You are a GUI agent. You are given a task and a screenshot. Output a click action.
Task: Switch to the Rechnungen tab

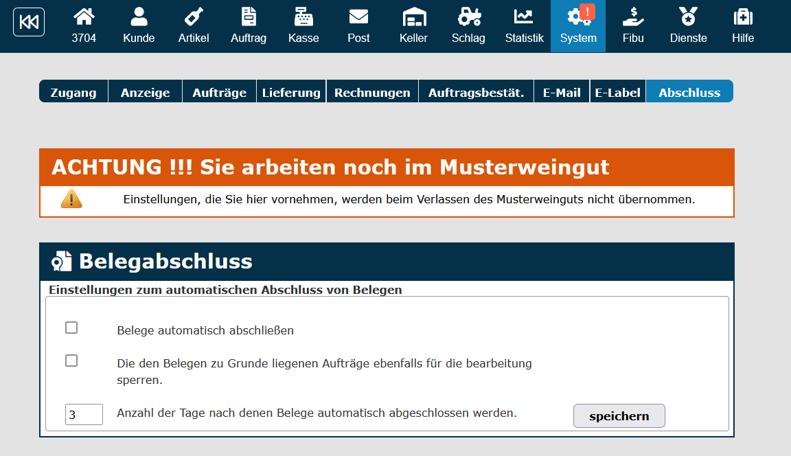pos(372,92)
